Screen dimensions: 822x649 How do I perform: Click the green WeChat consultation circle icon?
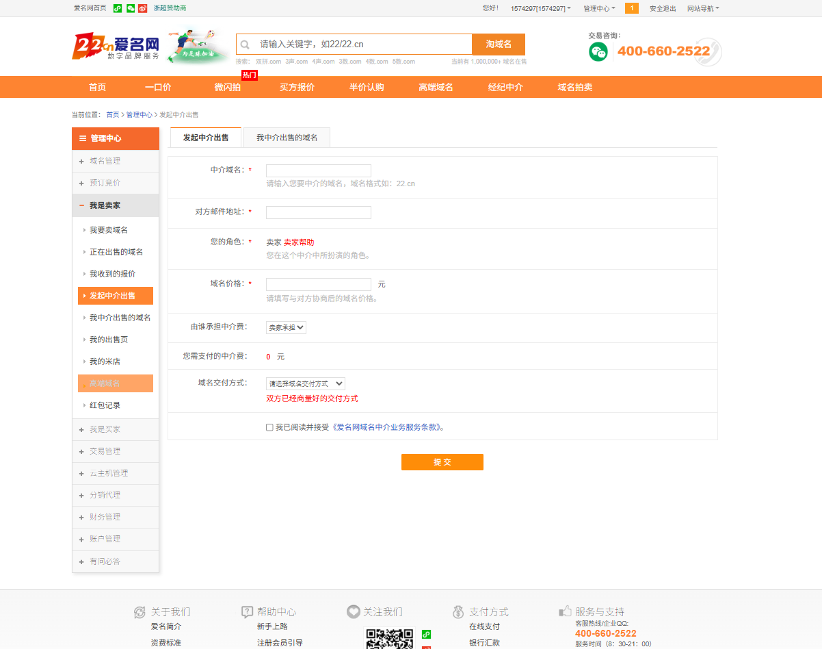(598, 51)
